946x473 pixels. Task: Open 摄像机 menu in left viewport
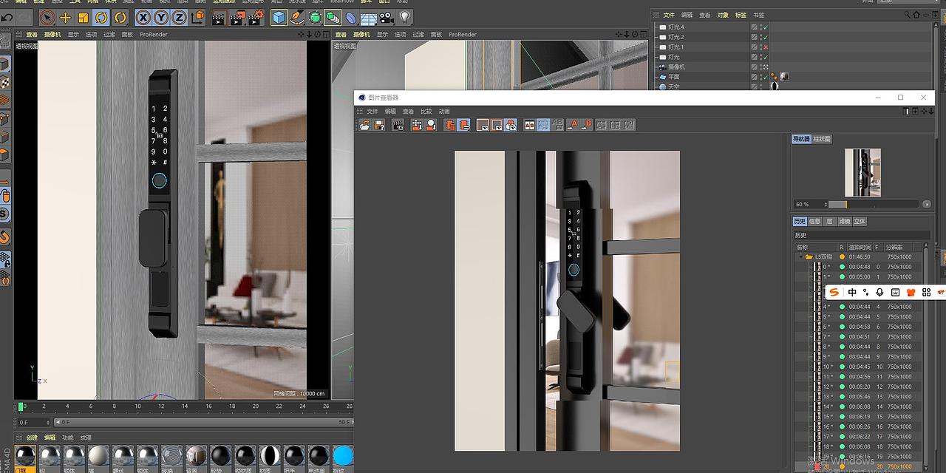(52, 34)
